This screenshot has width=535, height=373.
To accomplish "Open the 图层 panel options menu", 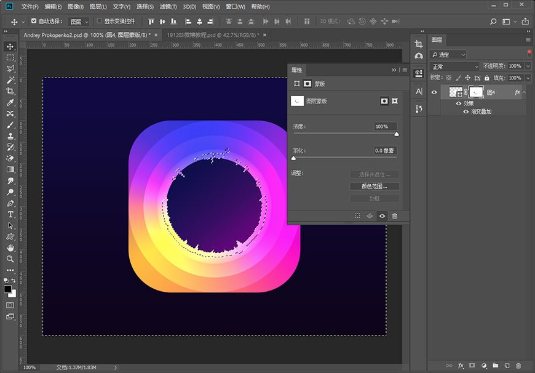I will [x=528, y=40].
